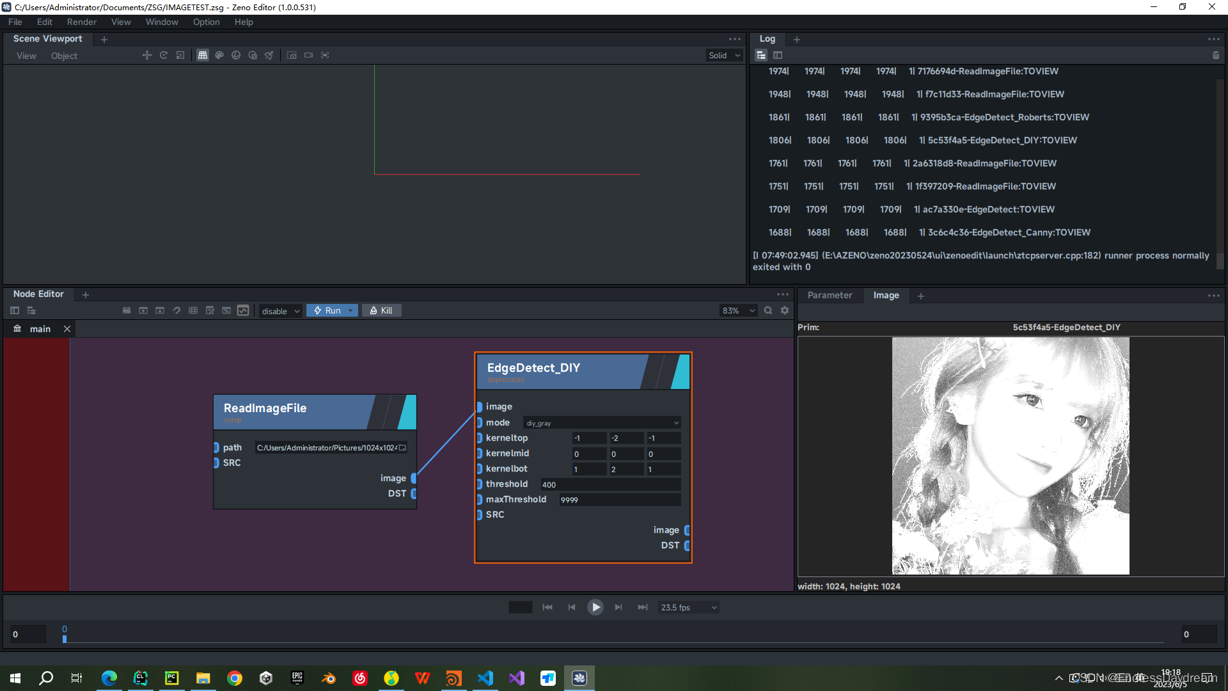
Task: Select the Move tool in the viewport toolbar
Action: (x=146, y=55)
